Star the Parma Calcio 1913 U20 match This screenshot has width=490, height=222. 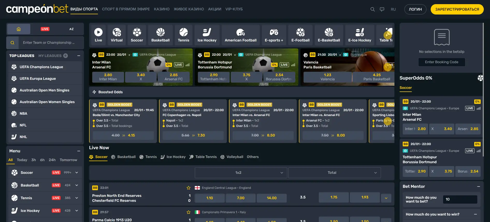coord(189,212)
